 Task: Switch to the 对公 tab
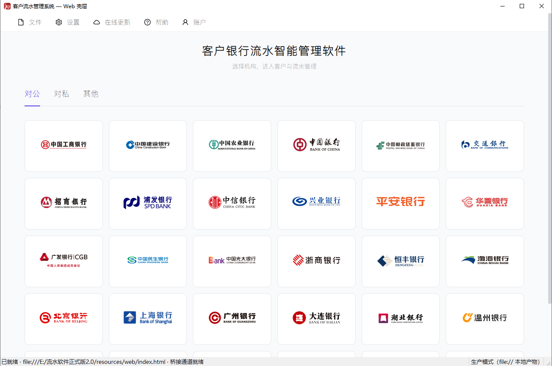(x=32, y=94)
